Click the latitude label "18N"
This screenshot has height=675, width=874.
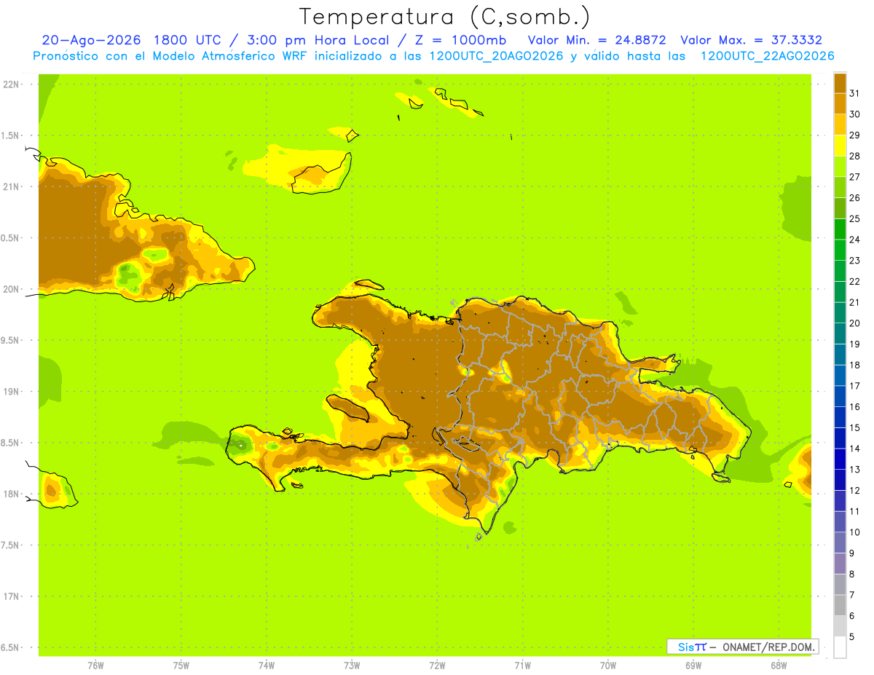point(12,494)
